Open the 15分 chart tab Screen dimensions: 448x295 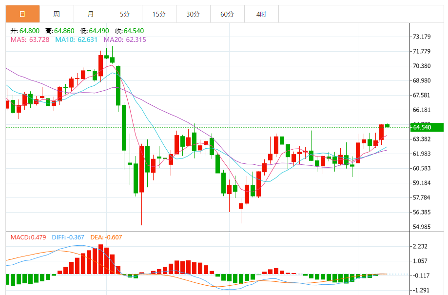click(159, 14)
